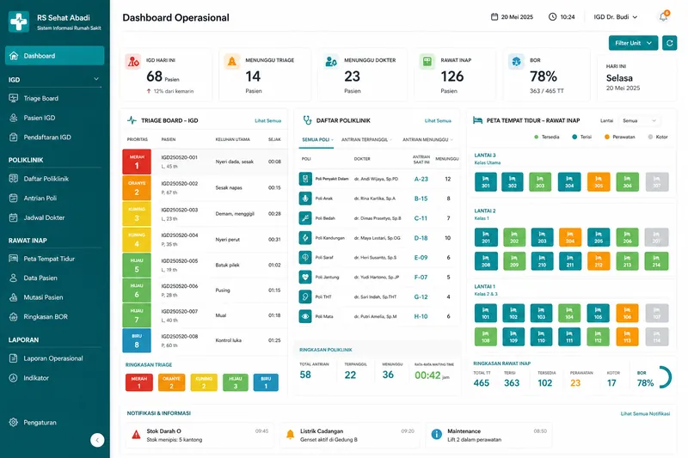Select bed 106 on Lantai 1
This screenshot has width=688, height=458.
[x=627, y=313]
